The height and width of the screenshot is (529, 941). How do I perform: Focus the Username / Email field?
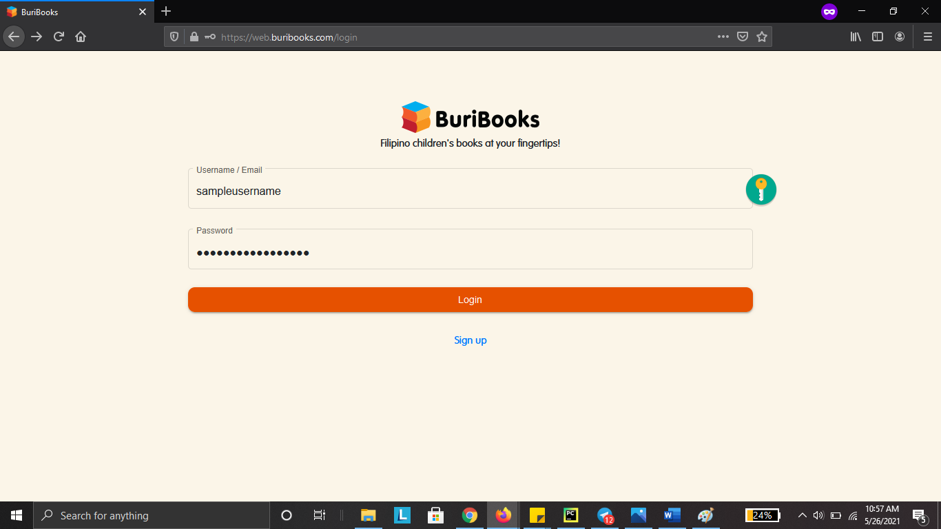[x=470, y=189]
